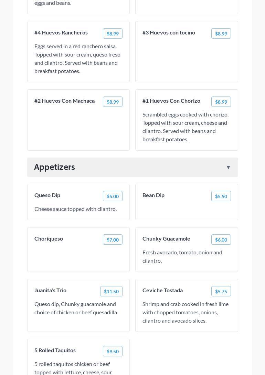Select the Ceviche Tostada item

pos(163,290)
